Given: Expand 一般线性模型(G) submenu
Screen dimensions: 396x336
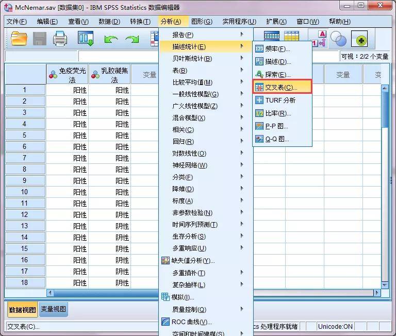Looking at the screenshot, I should pos(206,94).
